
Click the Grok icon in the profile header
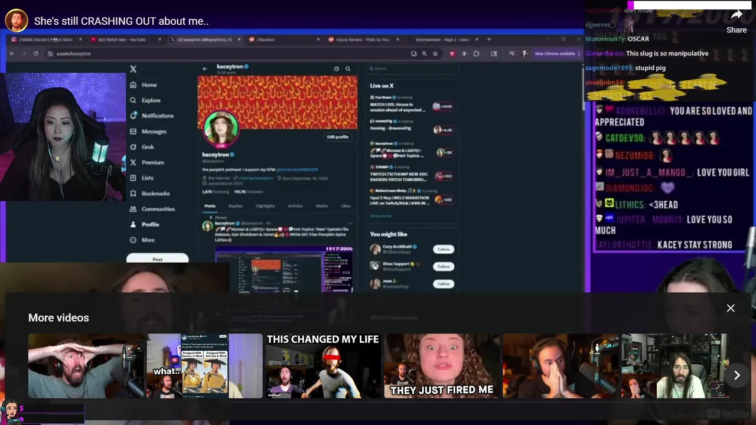coord(337,68)
